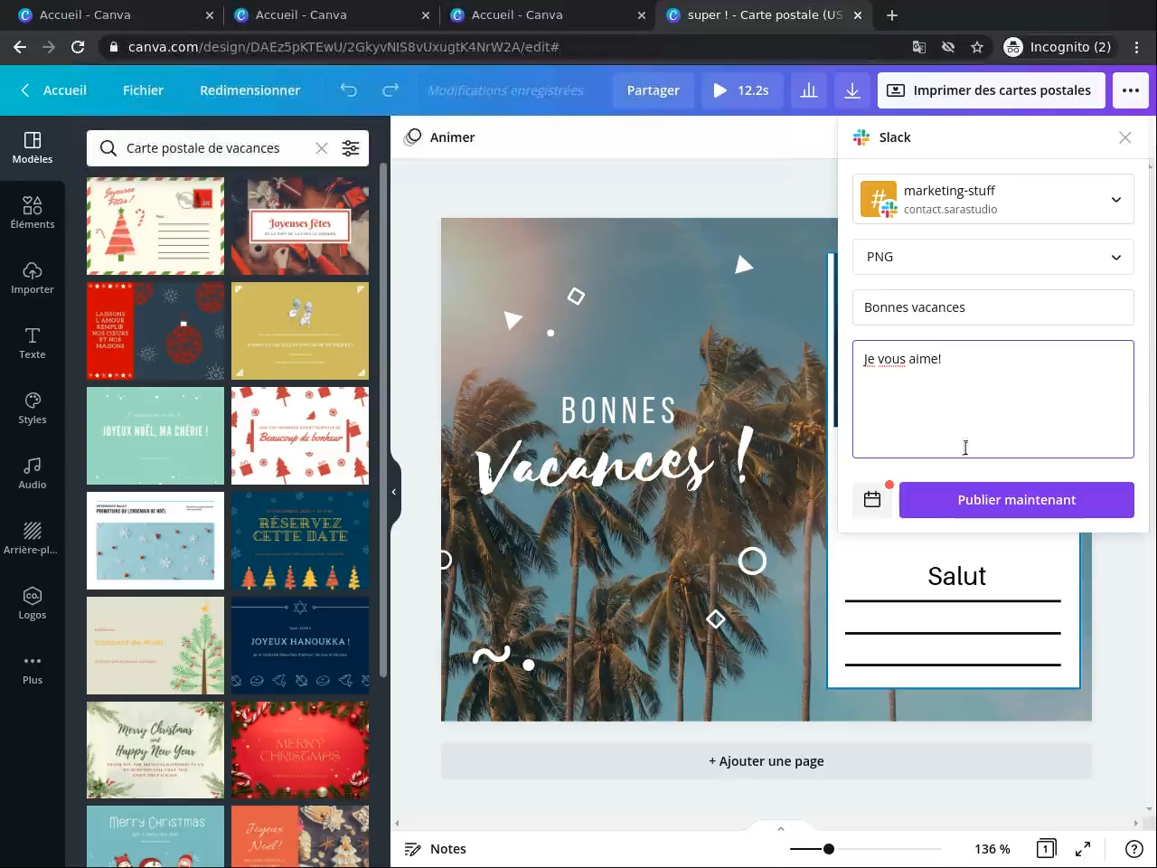The height and width of the screenshot is (868, 1157).
Task: Open the Styles panel
Action: 33,408
